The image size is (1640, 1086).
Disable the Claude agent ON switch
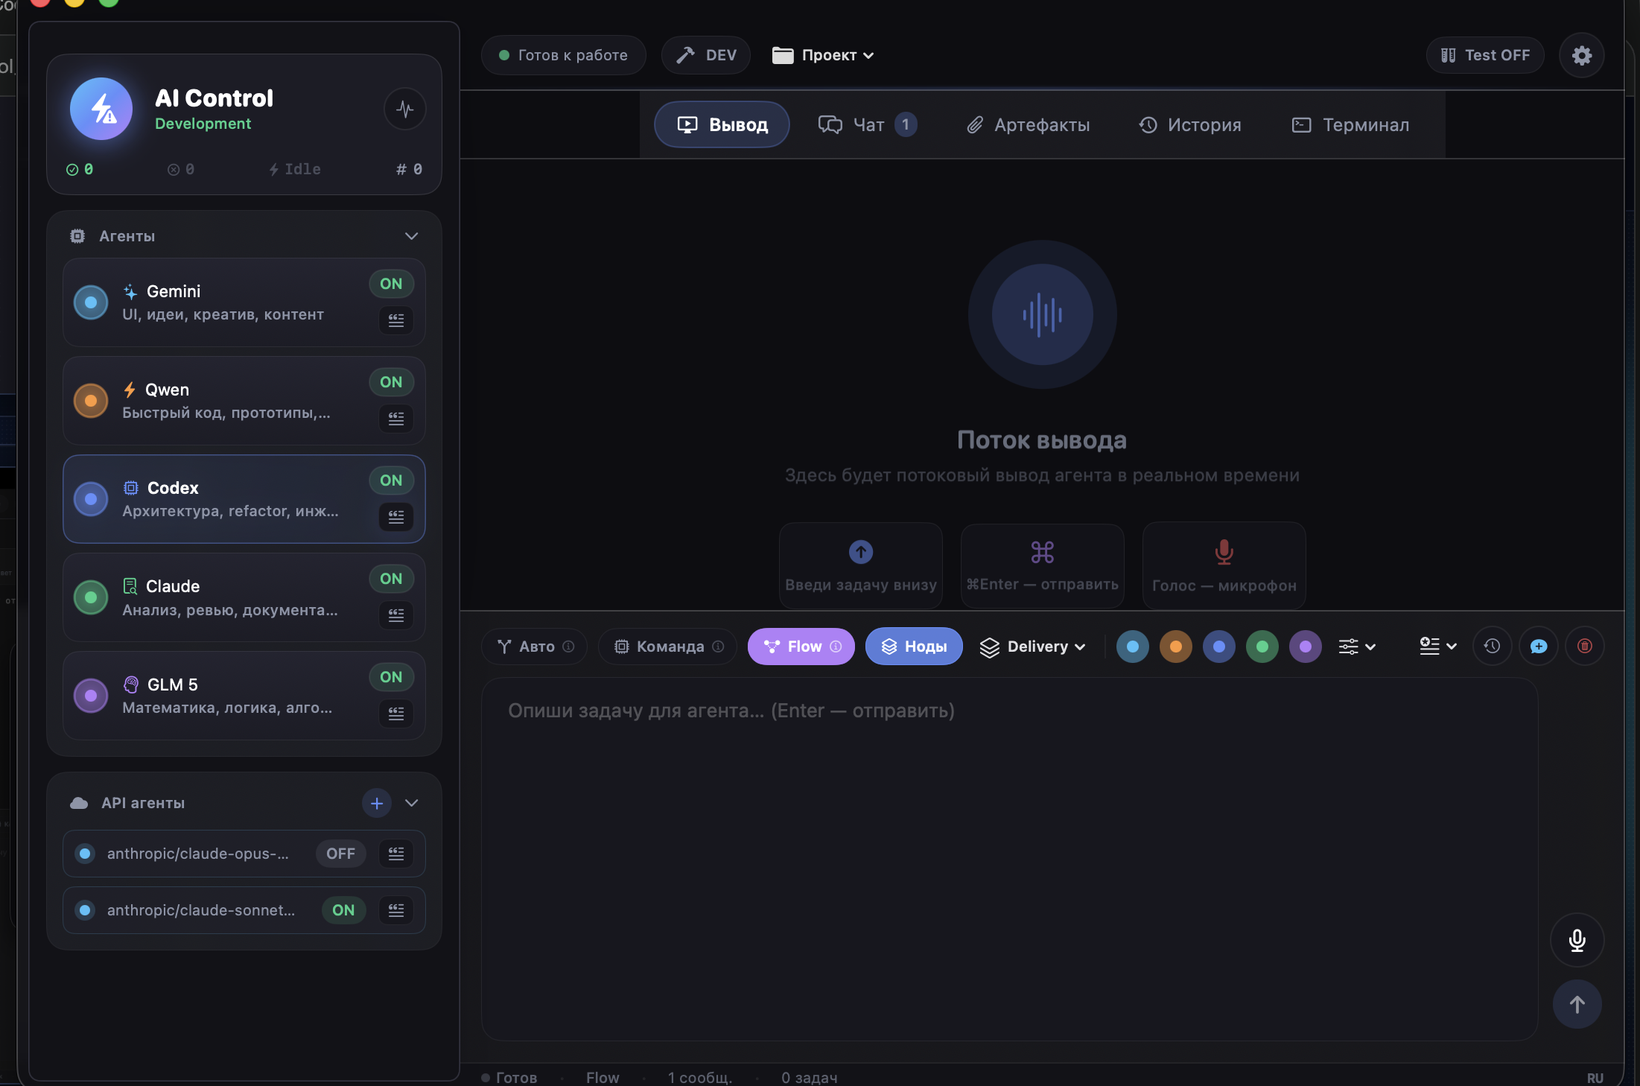(x=390, y=579)
